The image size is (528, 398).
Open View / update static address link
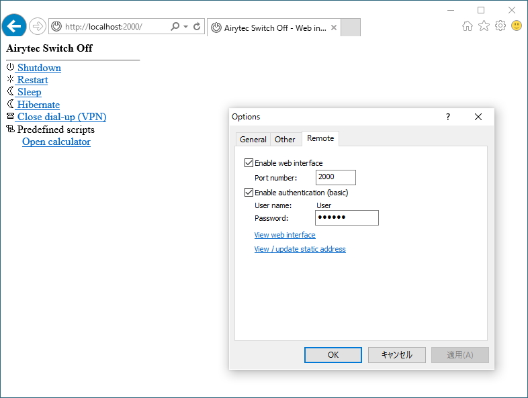click(x=300, y=249)
